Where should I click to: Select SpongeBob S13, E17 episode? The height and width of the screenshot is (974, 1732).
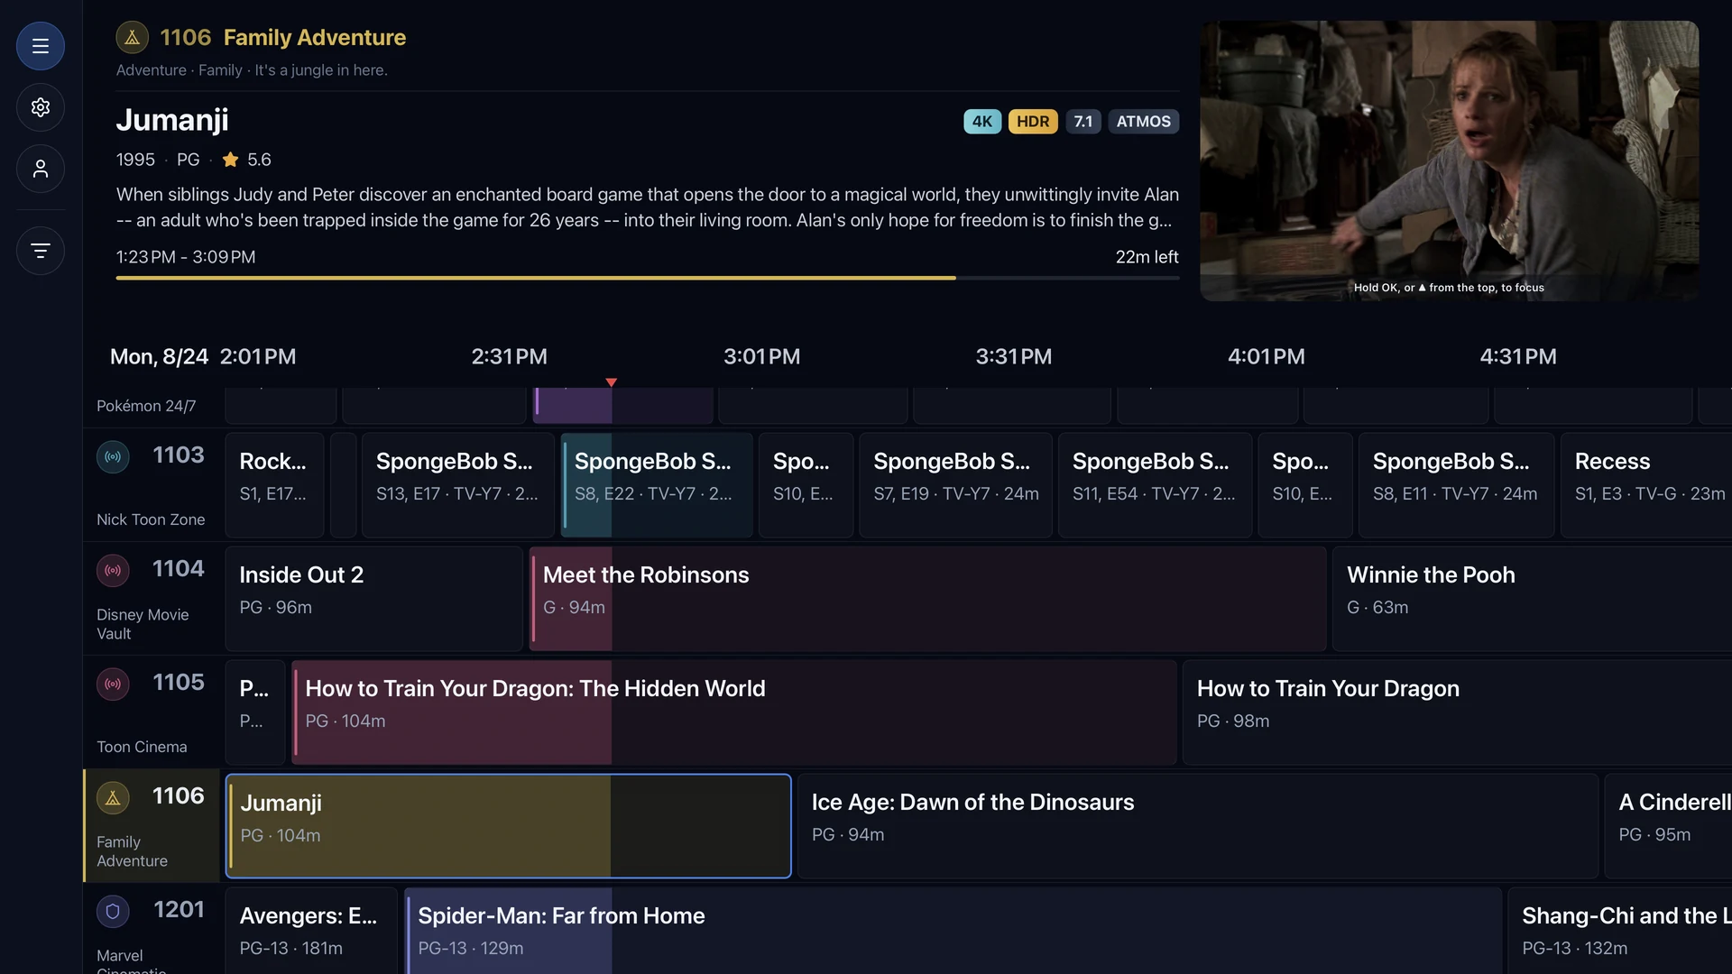(458, 485)
